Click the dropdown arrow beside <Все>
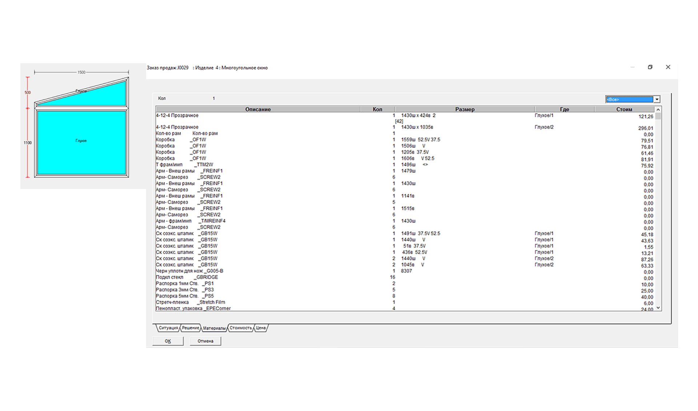This screenshot has height=411, width=698. click(657, 99)
